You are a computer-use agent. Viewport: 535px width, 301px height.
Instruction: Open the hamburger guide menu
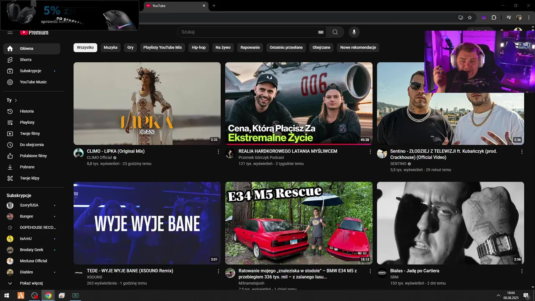[x=10, y=32]
